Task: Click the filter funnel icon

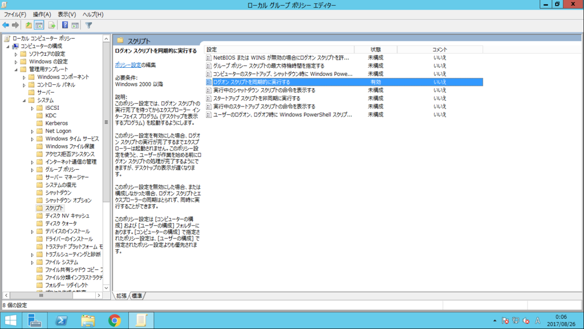Action: pyautogui.click(x=88, y=25)
